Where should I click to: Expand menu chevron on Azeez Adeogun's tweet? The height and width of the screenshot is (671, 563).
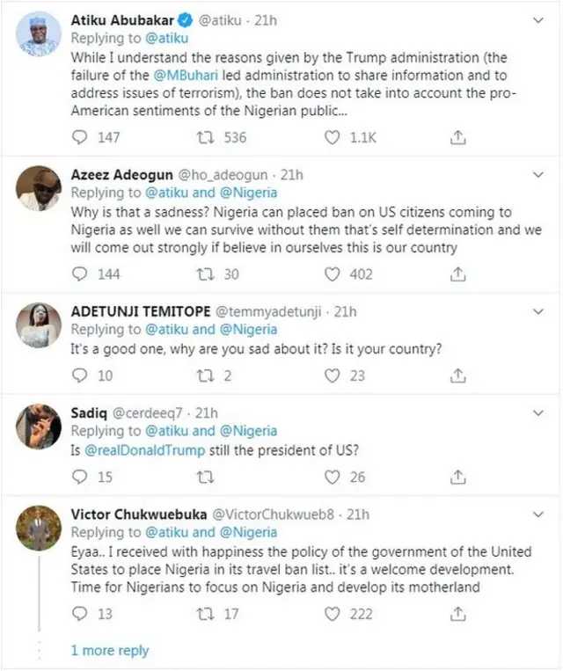coord(543,175)
